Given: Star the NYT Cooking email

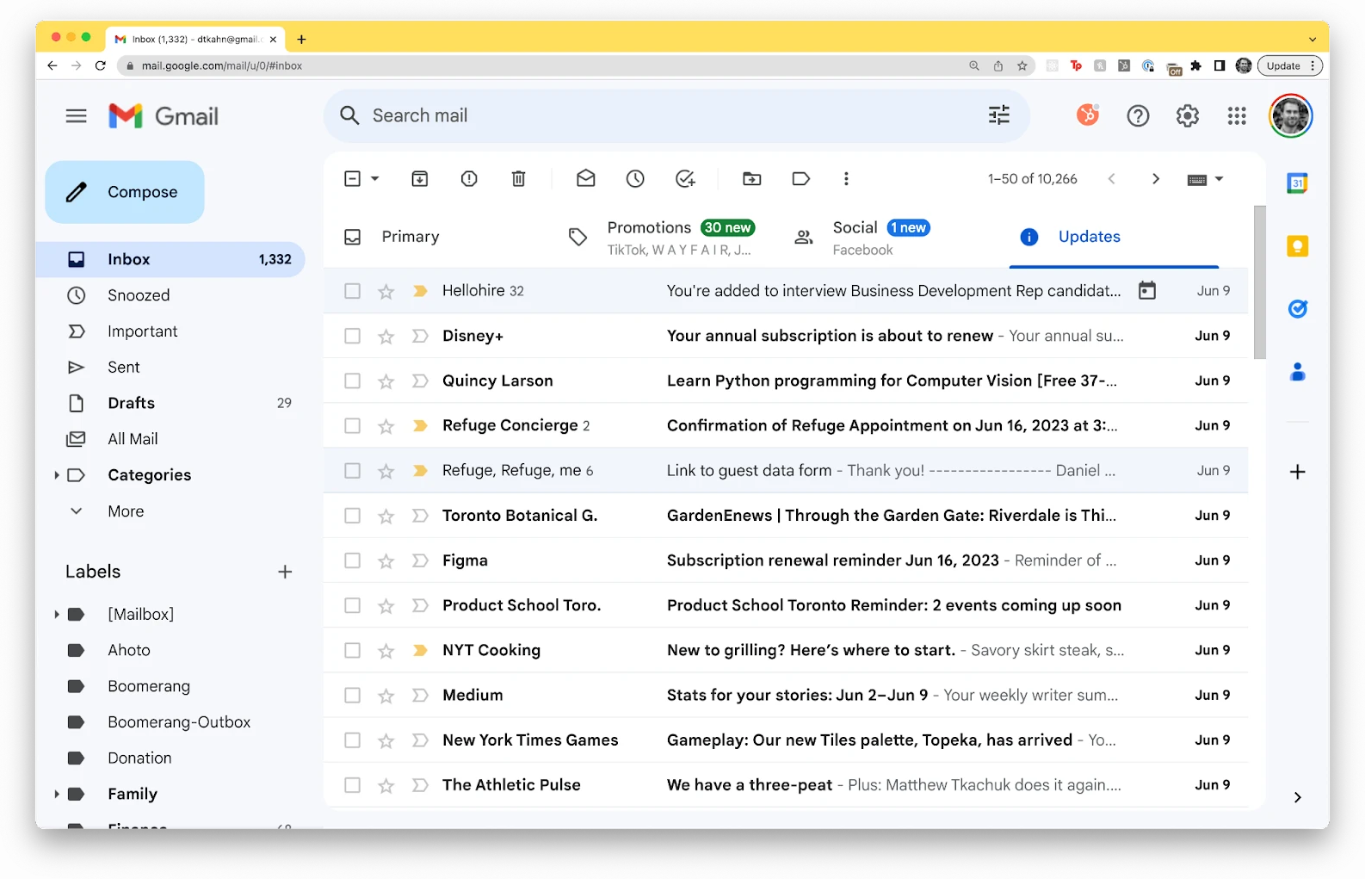Looking at the screenshot, I should pos(386,651).
